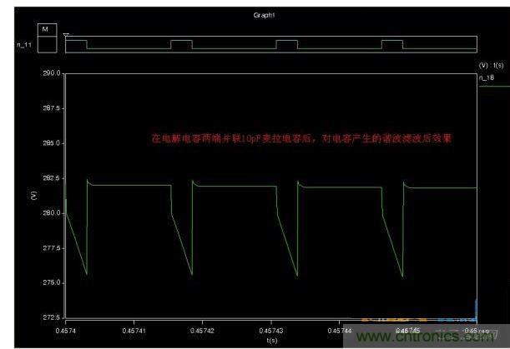
Task: Click the Graph1 title
Action: tap(264, 16)
